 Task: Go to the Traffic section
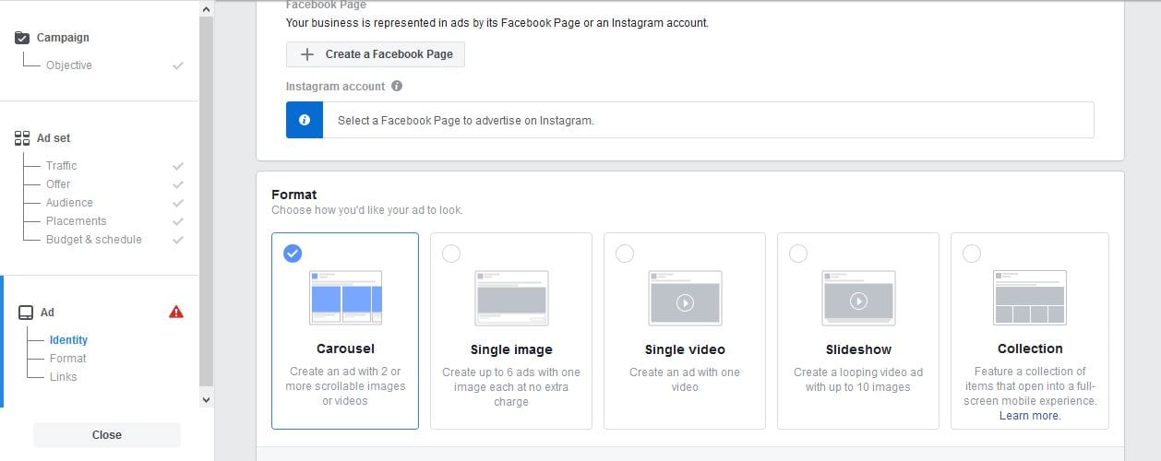62,166
